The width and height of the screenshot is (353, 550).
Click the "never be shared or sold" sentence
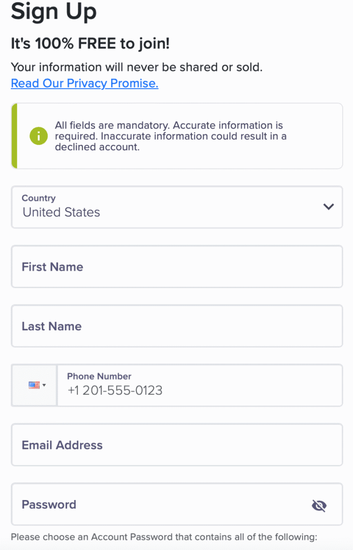(137, 67)
